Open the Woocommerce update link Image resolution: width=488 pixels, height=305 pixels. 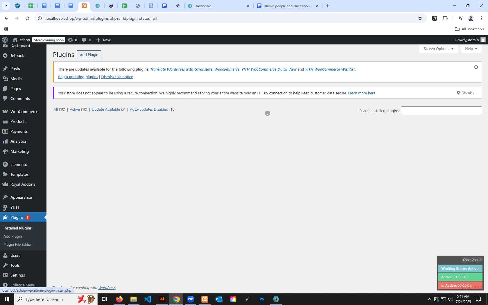tap(227, 69)
